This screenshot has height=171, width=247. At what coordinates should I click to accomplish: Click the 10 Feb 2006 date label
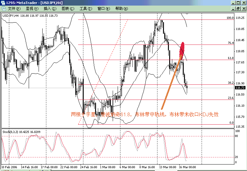(9, 167)
